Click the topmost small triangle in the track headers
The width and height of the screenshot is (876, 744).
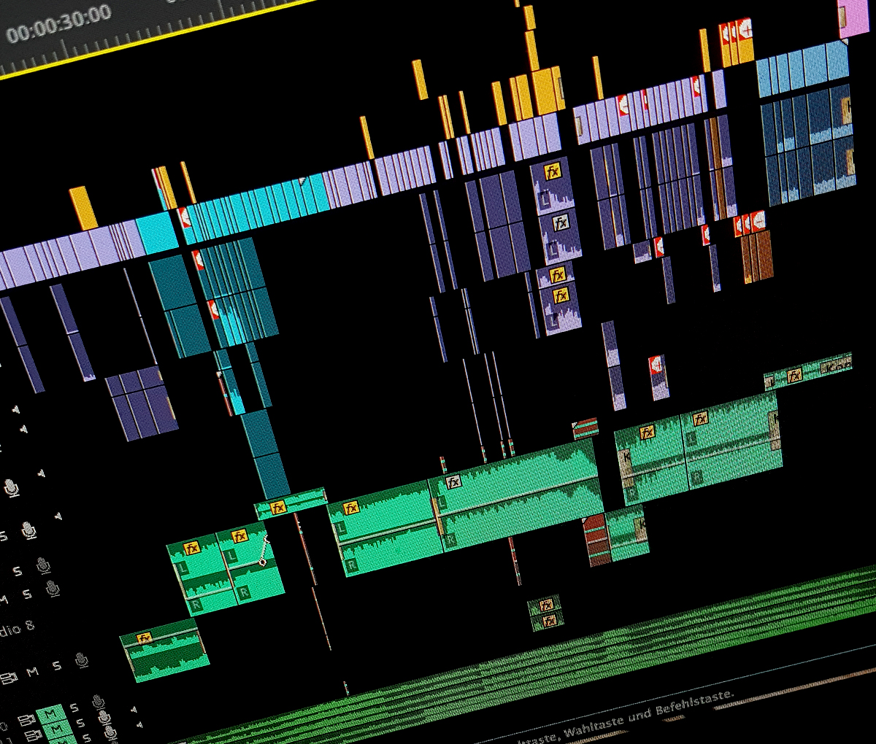(x=16, y=410)
